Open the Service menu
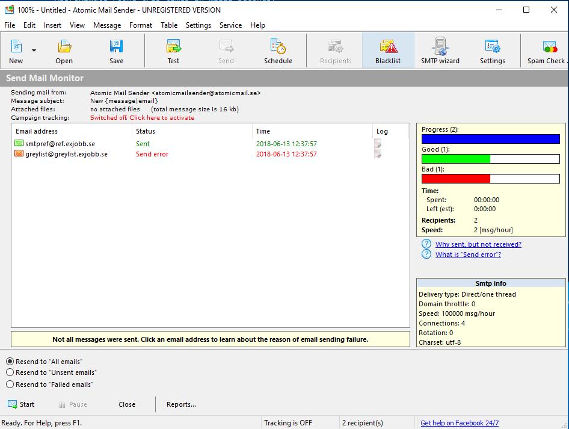Viewport: 569px width, 429px height. [x=230, y=25]
